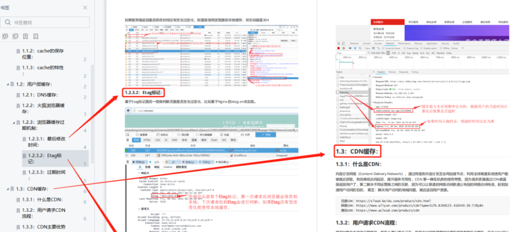The image size is (523, 232).
Task: Click the red record icon in DevTools
Action: (x=338, y=48)
